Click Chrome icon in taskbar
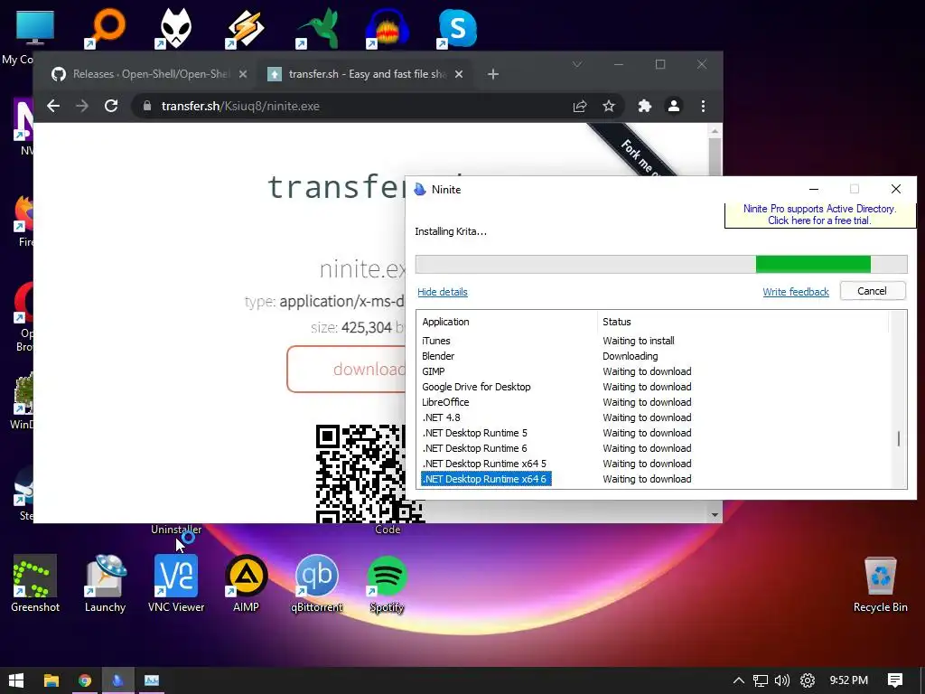Image resolution: width=925 pixels, height=694 pixels. (84, 680)
